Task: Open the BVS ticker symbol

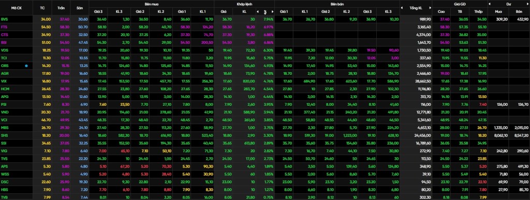Action: point(5,19)
